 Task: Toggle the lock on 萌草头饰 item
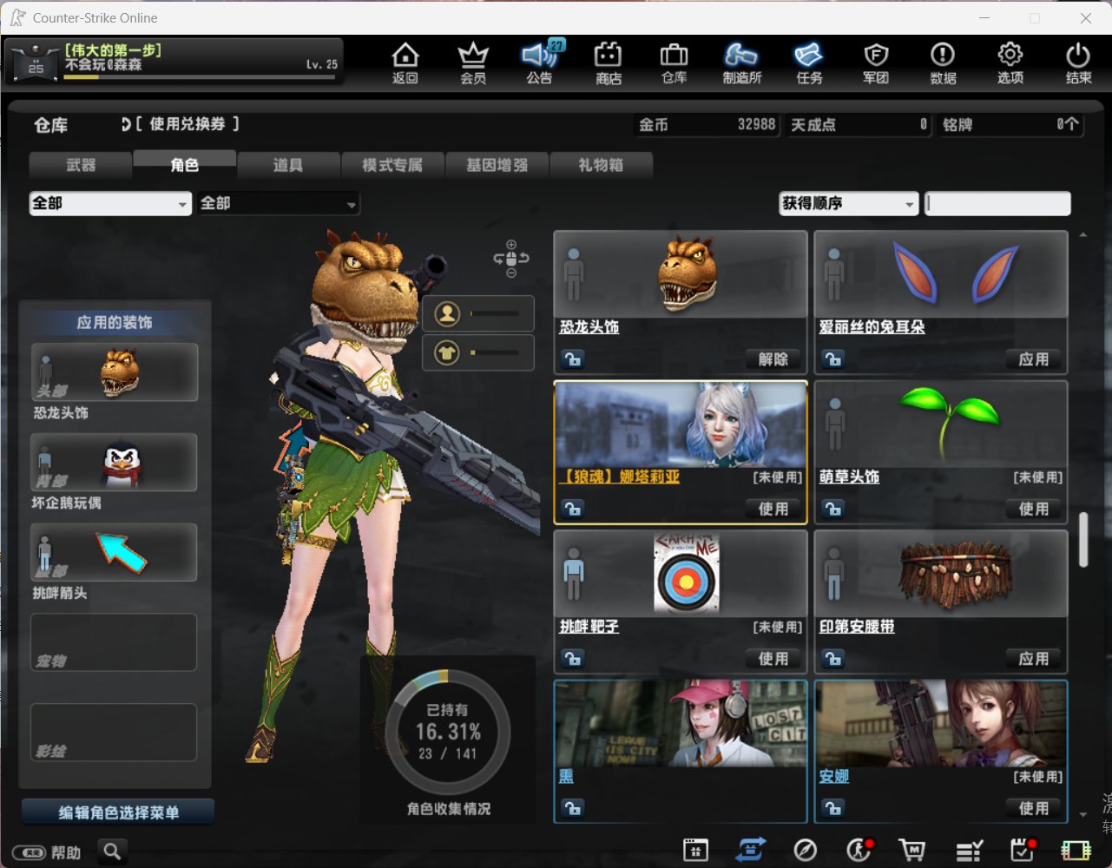pyautogui.click(x=832, y=510)
